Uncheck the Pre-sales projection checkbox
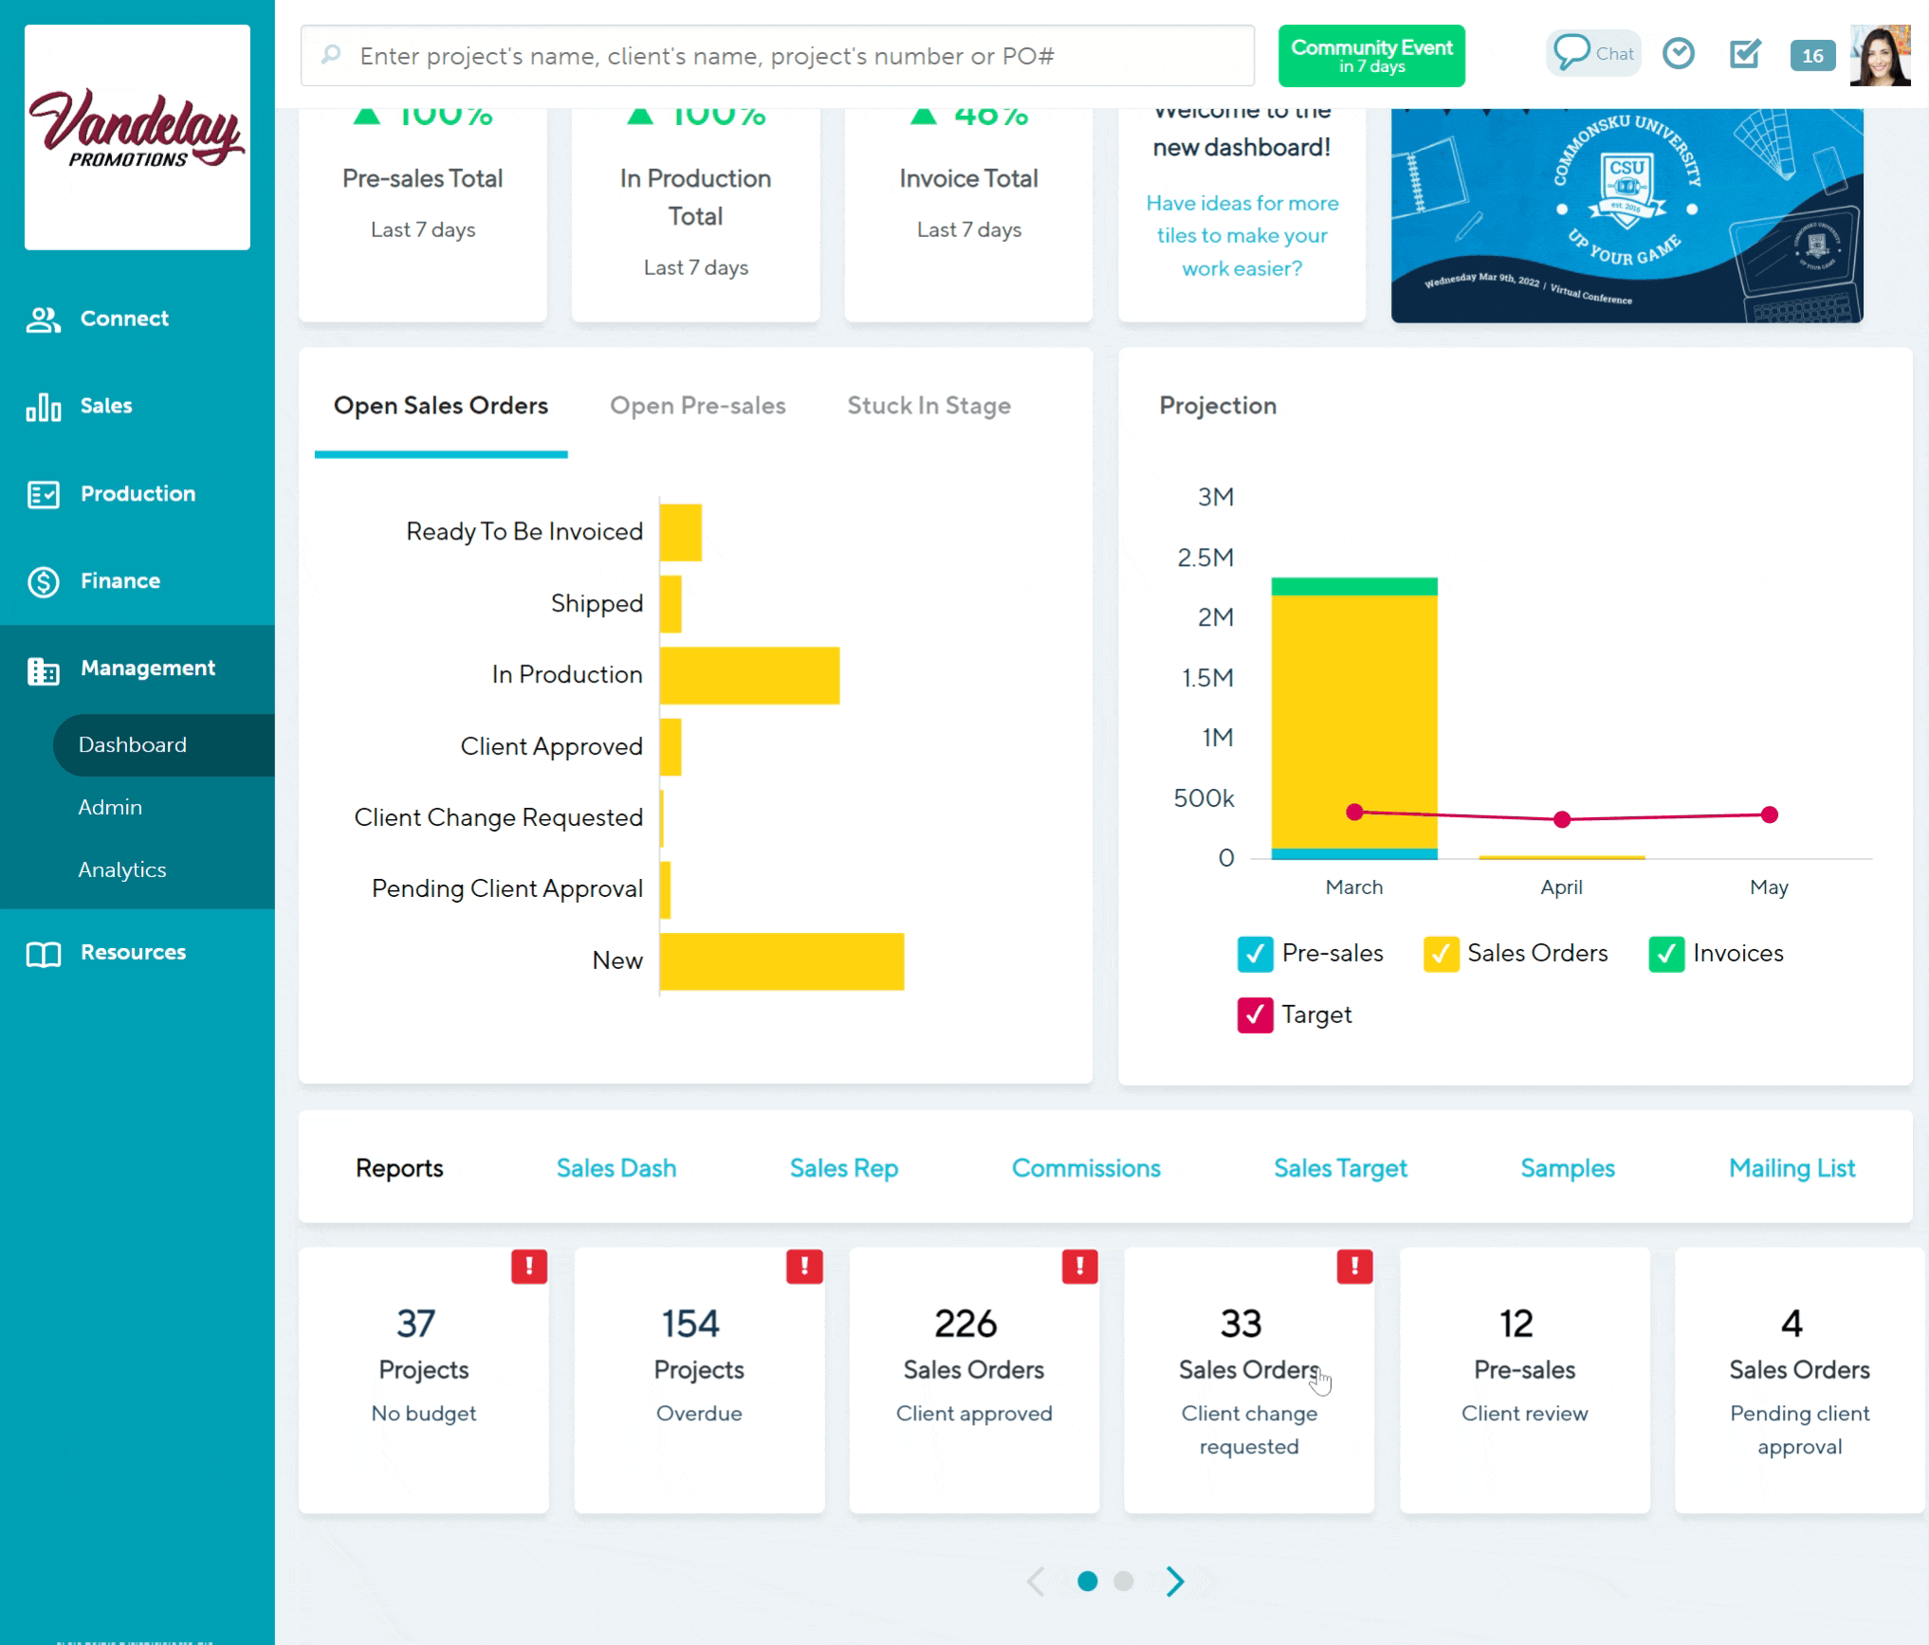 coord(1255,954)
